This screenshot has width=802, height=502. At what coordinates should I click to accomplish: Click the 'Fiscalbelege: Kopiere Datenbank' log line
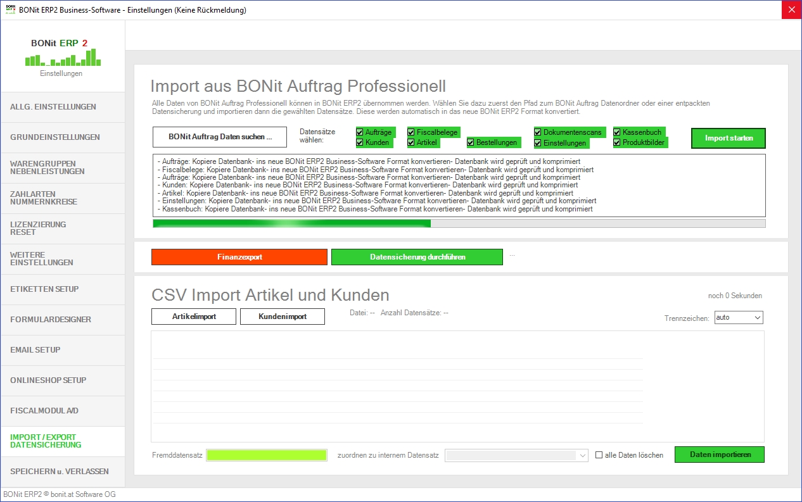click(x=375, y=170)
